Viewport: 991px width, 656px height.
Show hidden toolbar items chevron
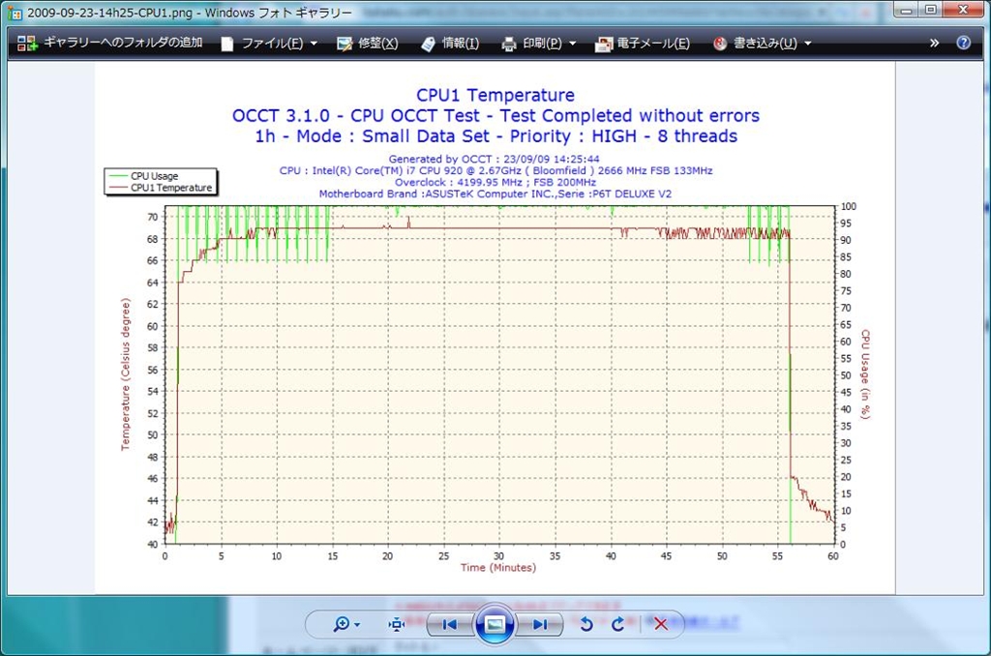(x=934, y=43)
